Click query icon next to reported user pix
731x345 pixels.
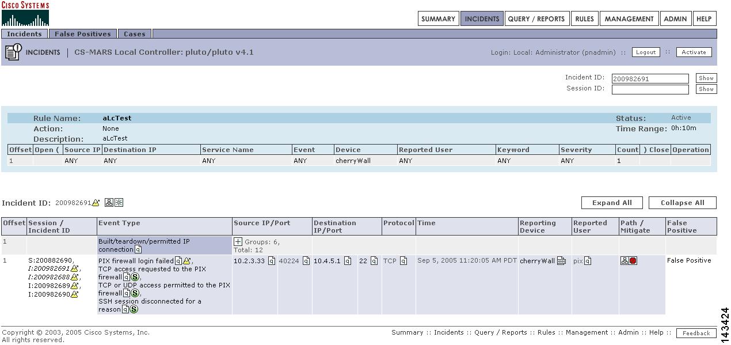[588, 261]
